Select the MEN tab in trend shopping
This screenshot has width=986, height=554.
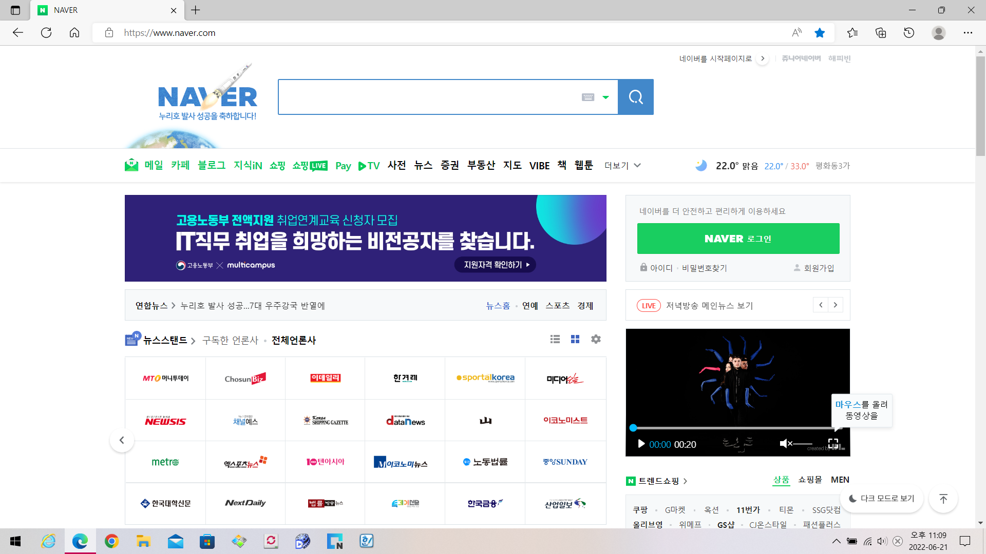pos(840,480)
